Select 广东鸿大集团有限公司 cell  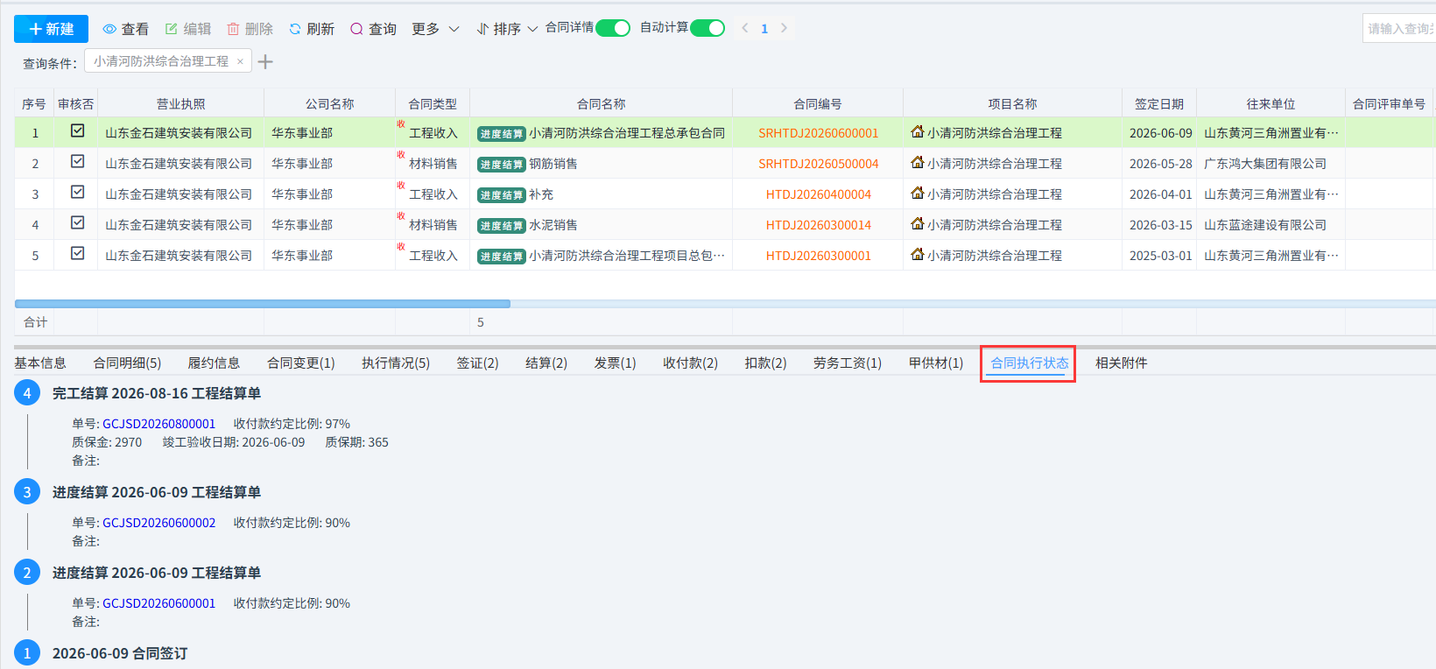tap(1270, 164)
